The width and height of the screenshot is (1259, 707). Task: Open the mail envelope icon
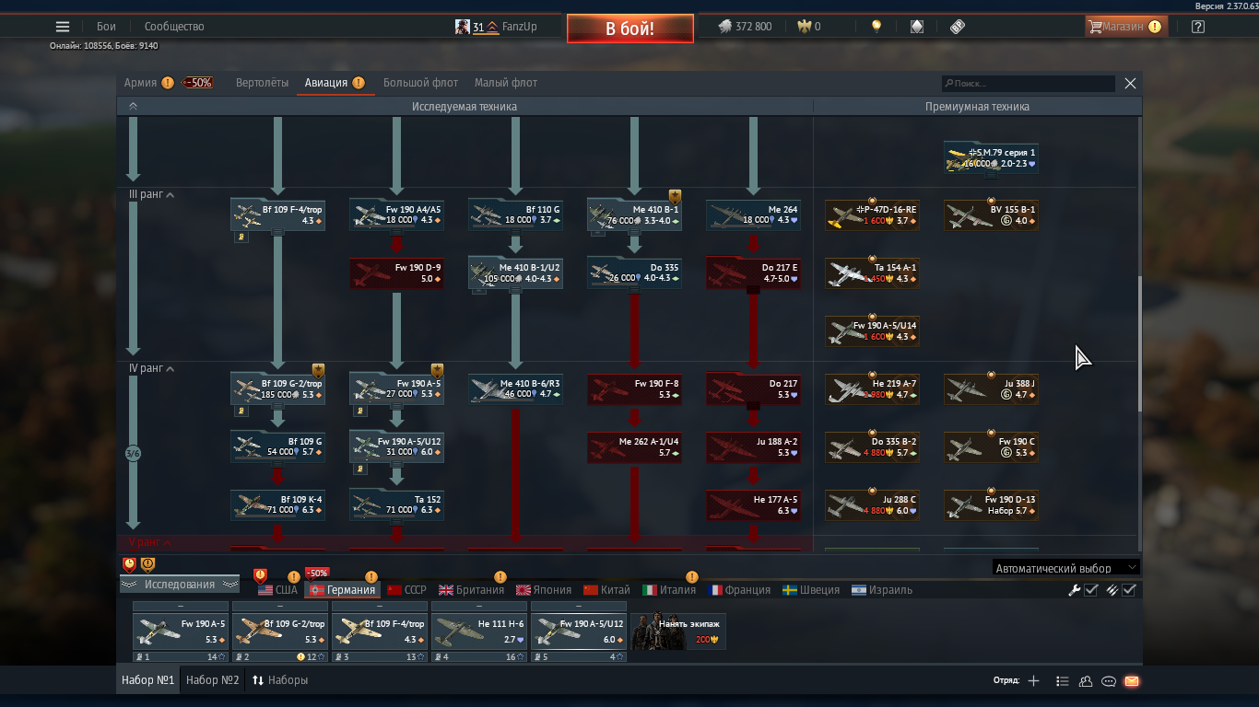pyautogui.click(x=1132, y=681)
